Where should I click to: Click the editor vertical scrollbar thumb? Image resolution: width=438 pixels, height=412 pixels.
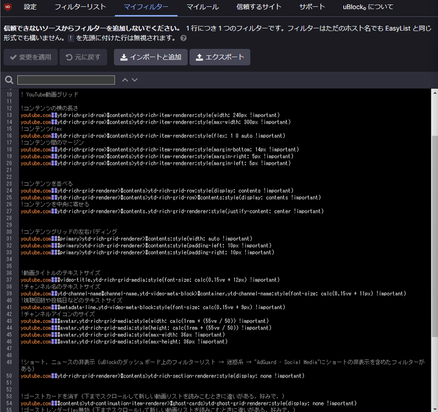pos(435,236)
